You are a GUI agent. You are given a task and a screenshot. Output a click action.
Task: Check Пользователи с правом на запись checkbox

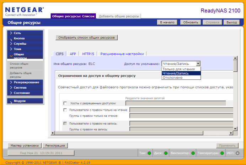pos(65,123)
